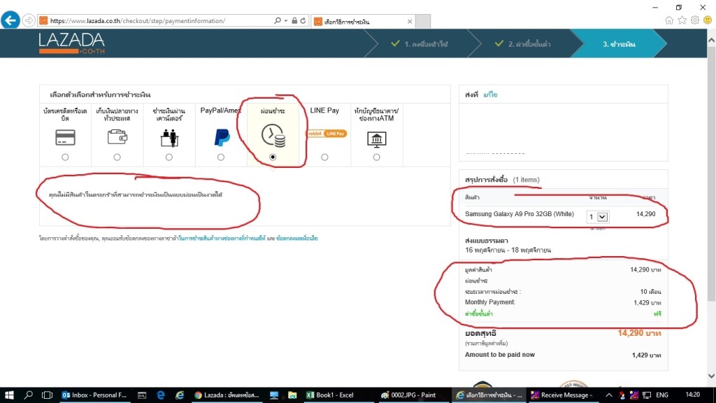This screenshot has width=716, height=403.
Task: Click the search magnifier in the address bar
Action: [277, 20]
